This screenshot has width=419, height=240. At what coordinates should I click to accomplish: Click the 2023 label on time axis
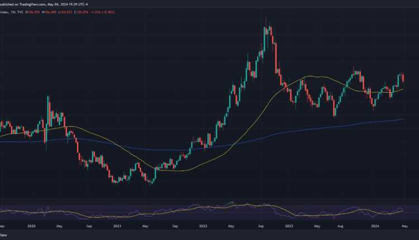[288, 227]
